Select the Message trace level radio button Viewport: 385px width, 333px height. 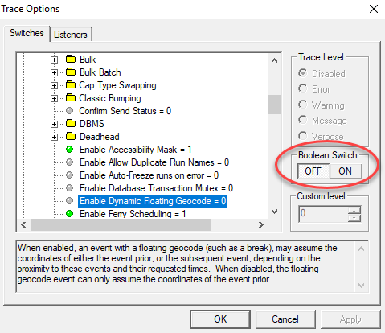click(x=303, y=120)
